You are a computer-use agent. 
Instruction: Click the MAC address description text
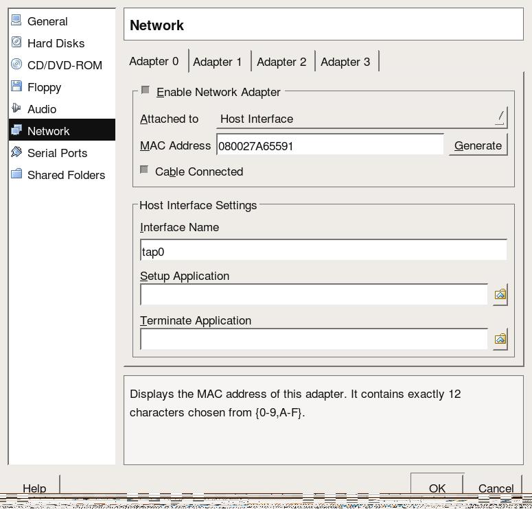click(x=295, y=403)
